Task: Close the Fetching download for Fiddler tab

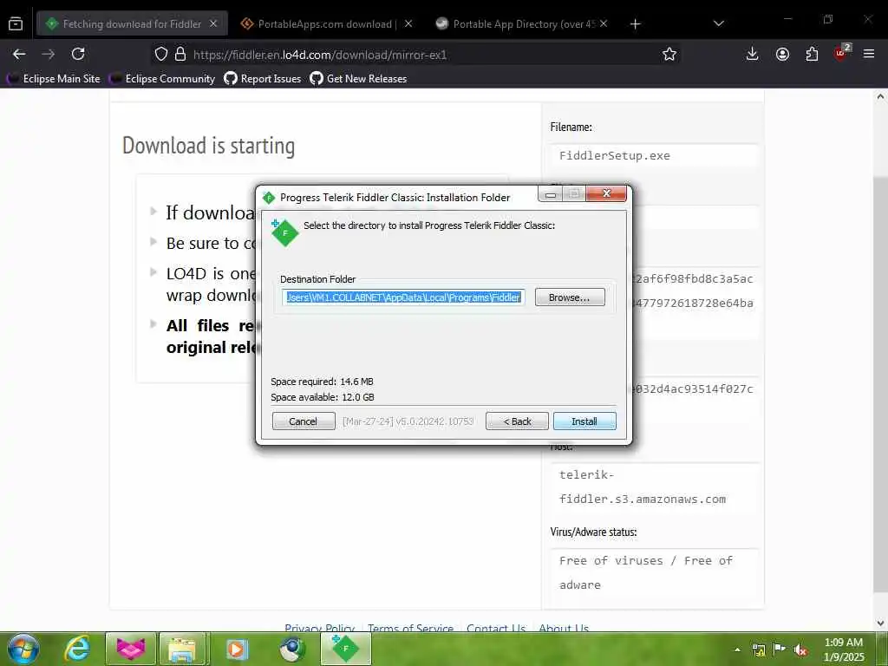Action: (x=213, y=23)
